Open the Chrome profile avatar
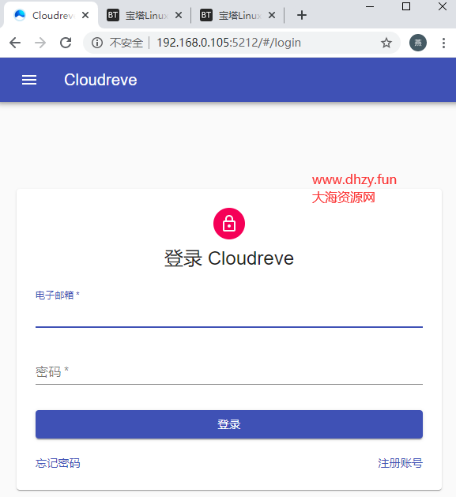The width and height of the screenshot is (456, 497). (418, 43)
